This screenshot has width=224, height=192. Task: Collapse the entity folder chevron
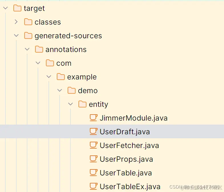(70, 104)
